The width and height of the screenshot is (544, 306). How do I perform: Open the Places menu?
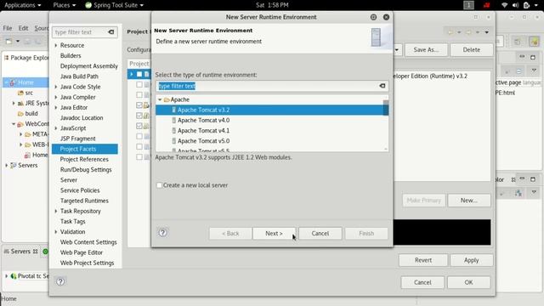(65, 5)
